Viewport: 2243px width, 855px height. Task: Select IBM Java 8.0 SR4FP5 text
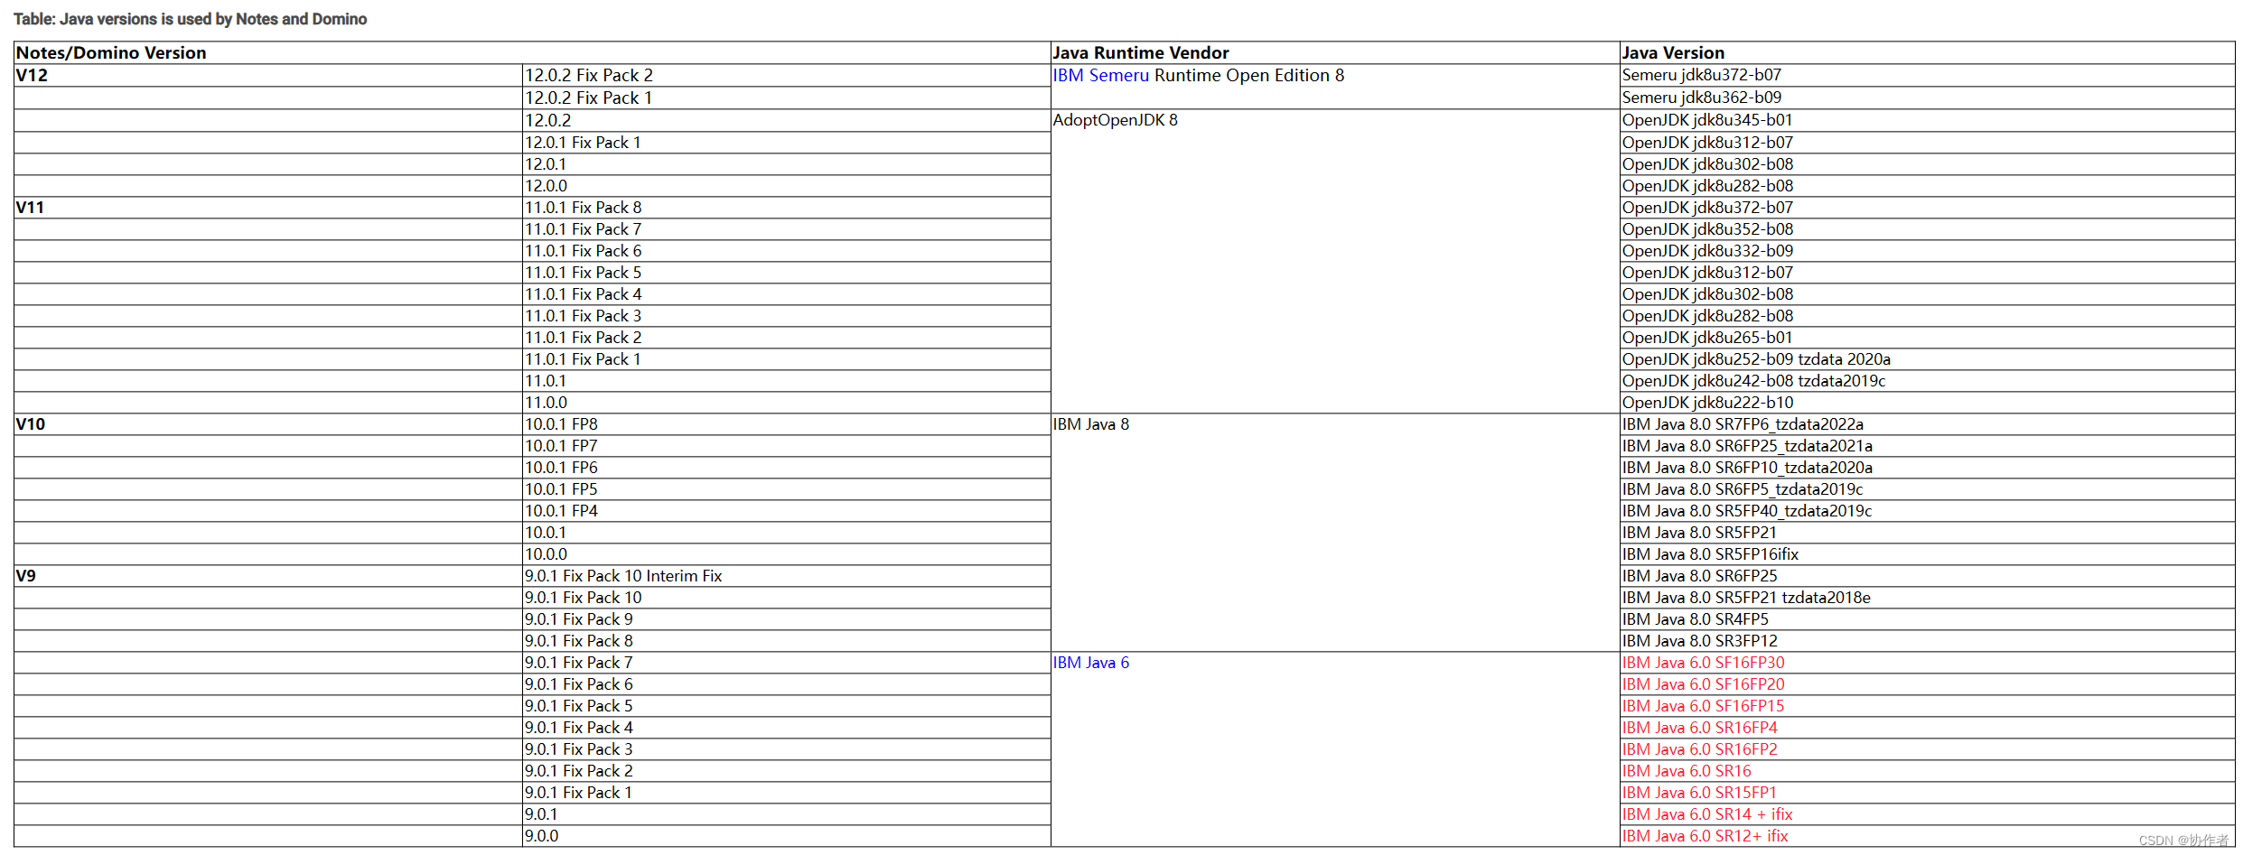[x=1696, y=619]
